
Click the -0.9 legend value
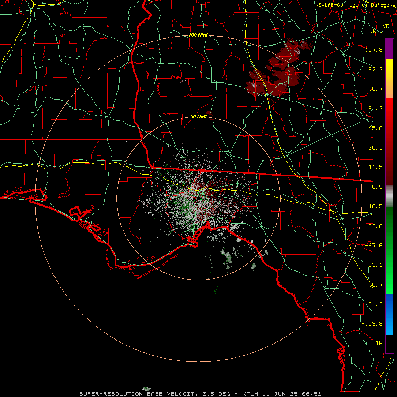pos(375,187)
